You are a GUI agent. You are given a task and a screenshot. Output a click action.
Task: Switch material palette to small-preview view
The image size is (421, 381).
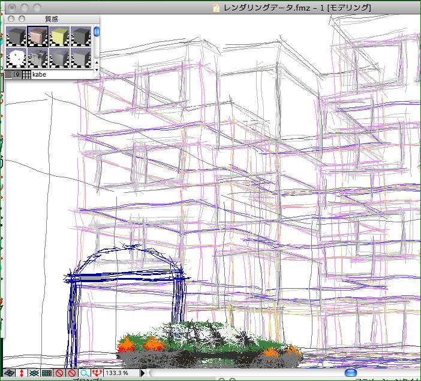click(x=17, y=74)
